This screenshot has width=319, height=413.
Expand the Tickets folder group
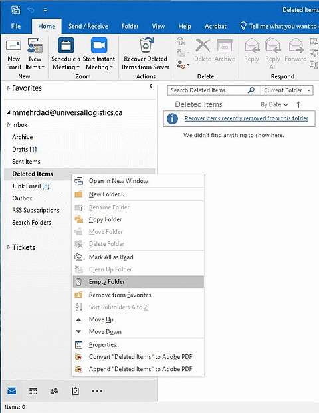pos(9,247)
